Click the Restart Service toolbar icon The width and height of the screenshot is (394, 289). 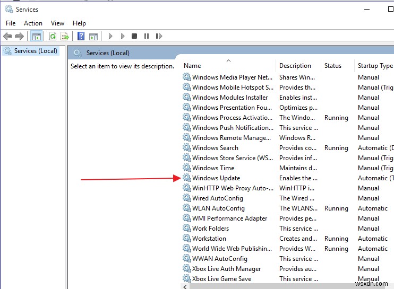pos(159,36)
